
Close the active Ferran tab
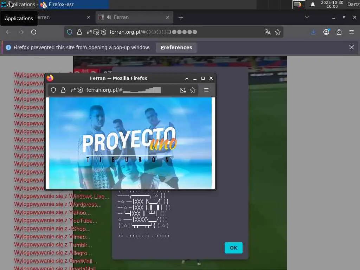pos(168,18)
